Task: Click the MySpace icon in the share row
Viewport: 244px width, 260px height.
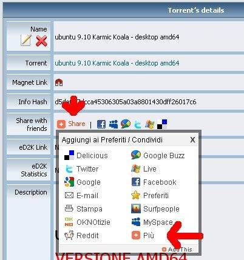Action: [x=114, y=124]
